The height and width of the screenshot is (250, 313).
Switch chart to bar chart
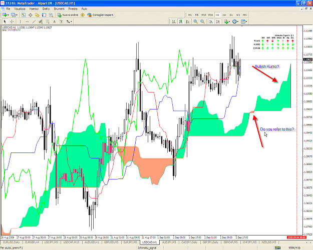[174, 21]
